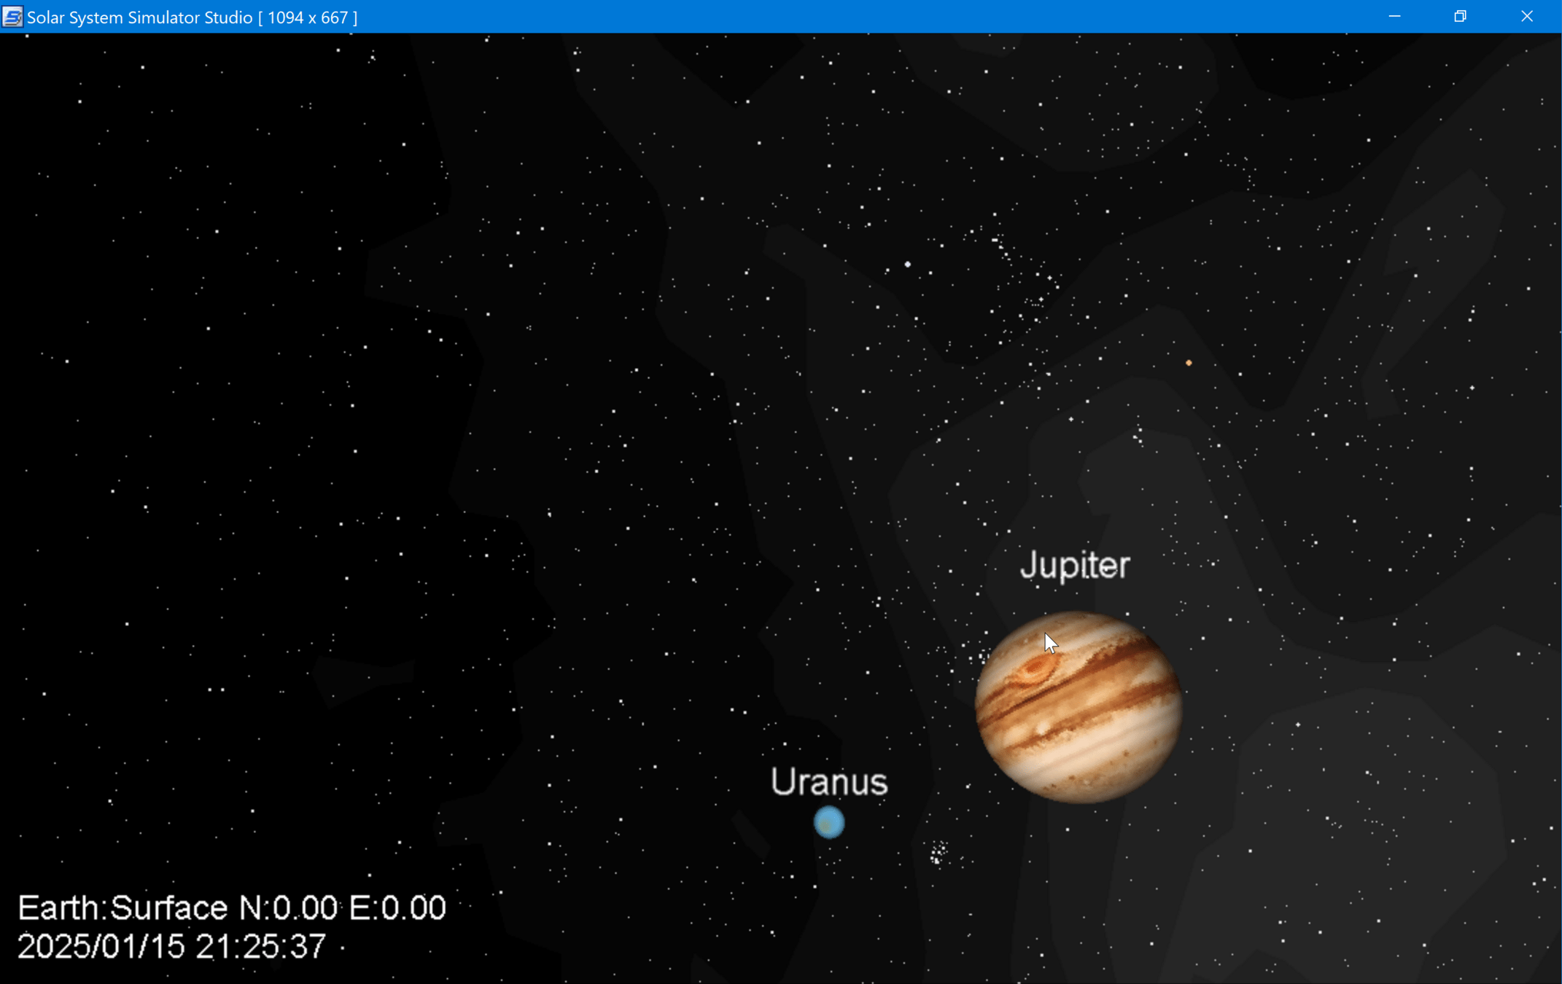The width and height of the screenshot is (1562, 984).
Task: Open the app icon system menu
Action: click(12, 16)
